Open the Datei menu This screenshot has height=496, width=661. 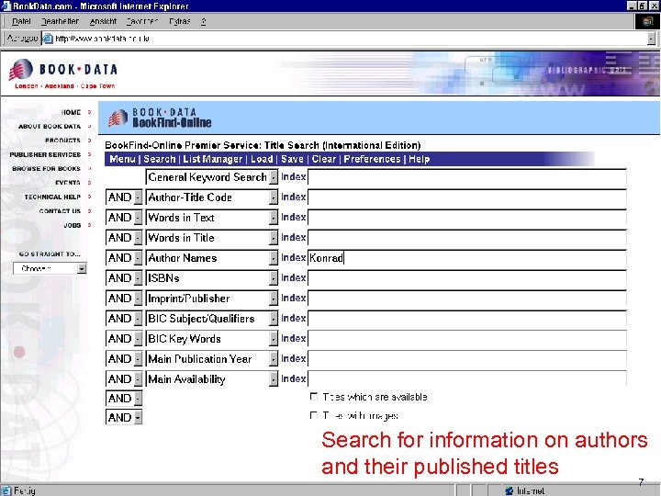21,21
